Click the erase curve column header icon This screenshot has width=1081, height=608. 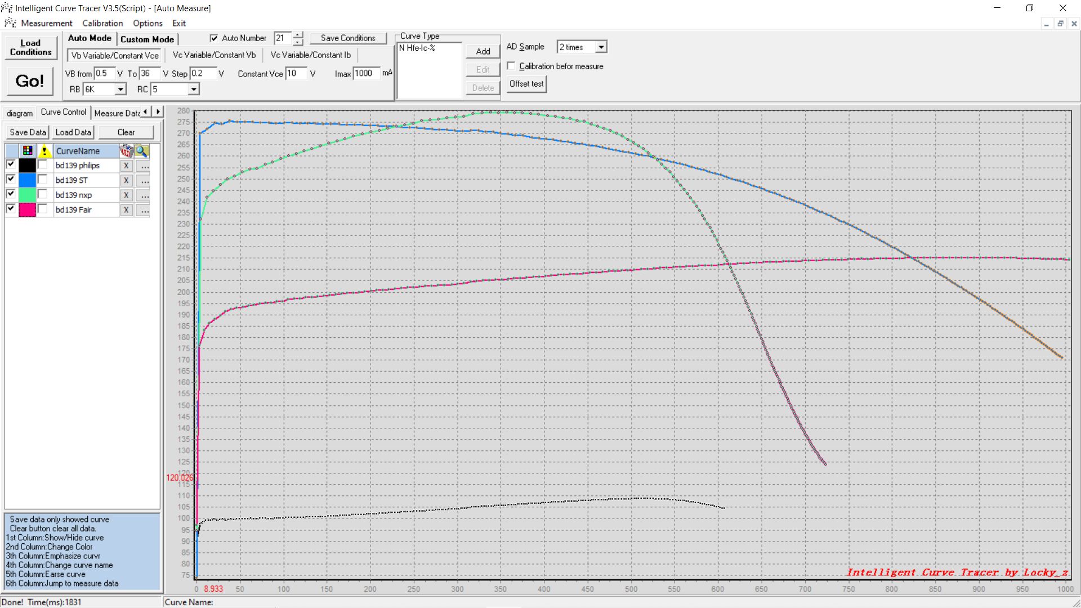pos(126,151)
